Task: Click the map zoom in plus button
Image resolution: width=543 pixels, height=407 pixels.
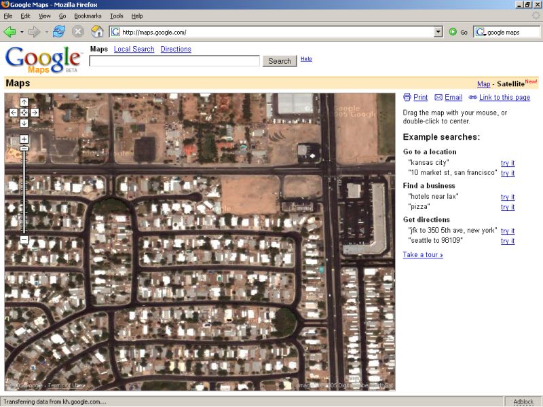Action: (x=24, y=139)
